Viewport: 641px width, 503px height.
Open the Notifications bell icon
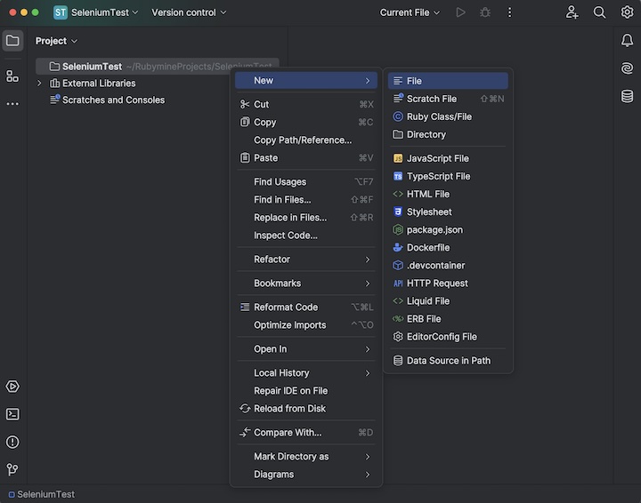pos(627,41)
